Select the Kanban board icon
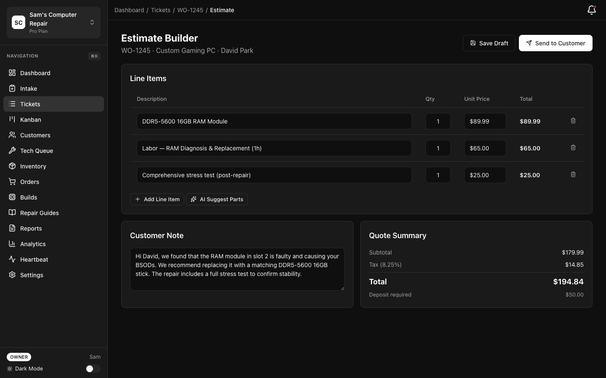 [12, 120]
